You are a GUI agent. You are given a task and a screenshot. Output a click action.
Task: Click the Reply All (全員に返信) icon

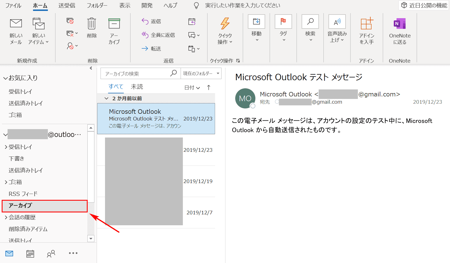[x=145, y=35]
